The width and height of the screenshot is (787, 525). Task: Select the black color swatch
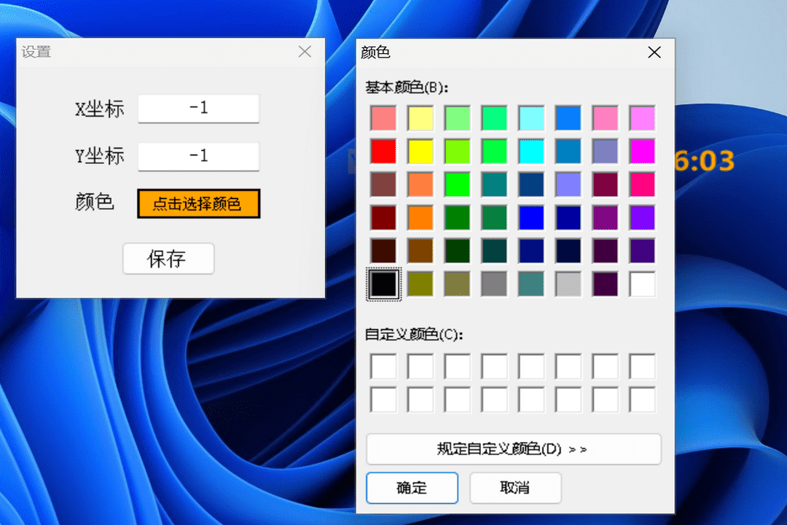383,284
